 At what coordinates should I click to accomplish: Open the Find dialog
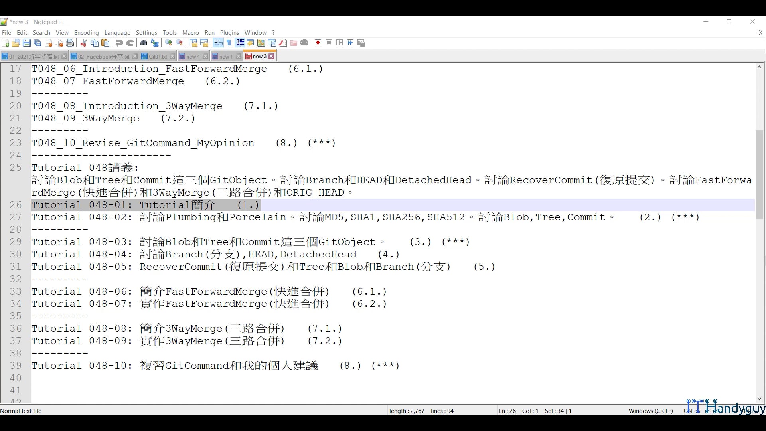coord(144,43)
